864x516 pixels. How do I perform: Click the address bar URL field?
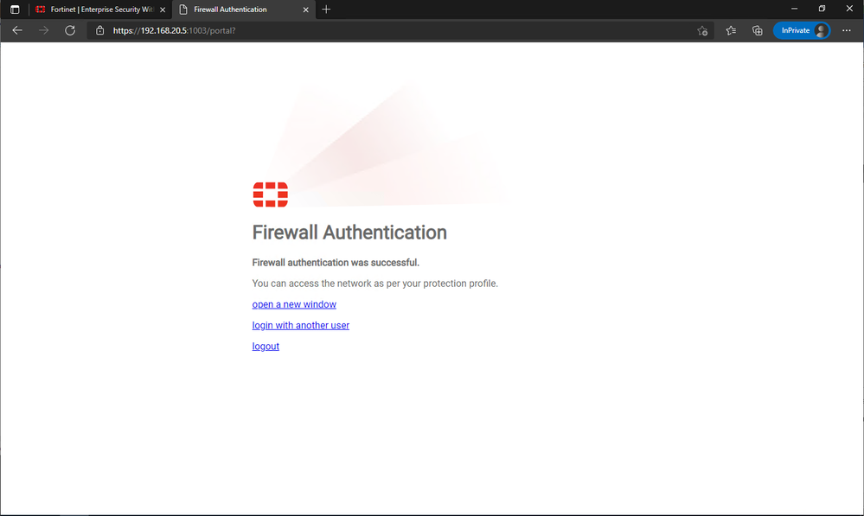389,30
